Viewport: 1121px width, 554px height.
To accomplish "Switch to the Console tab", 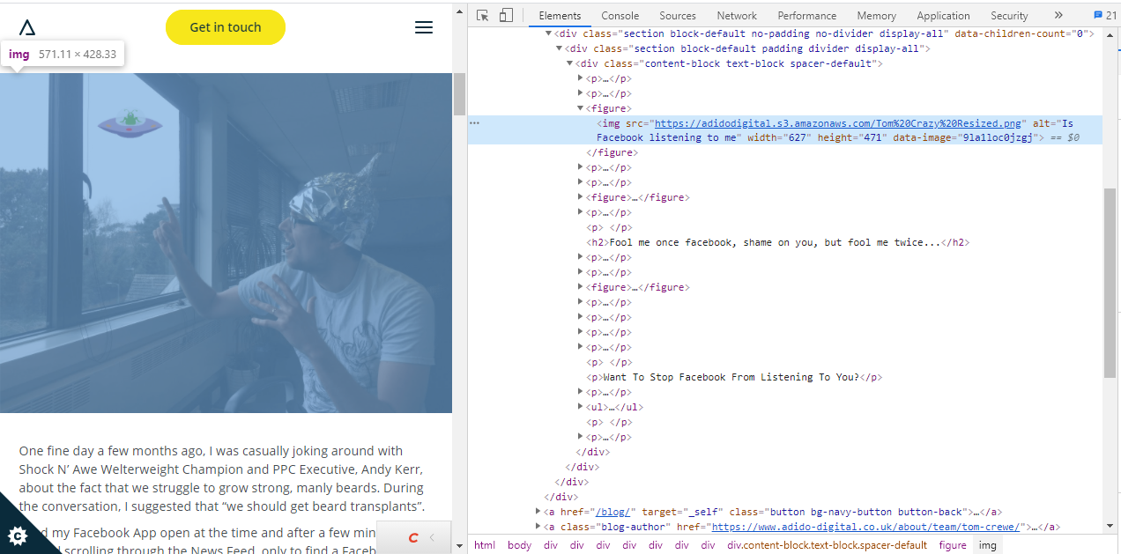I will [620, 15].
